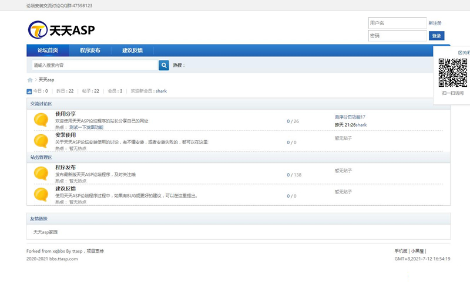The height and width of the screenshot is (282, 470).
Task: Click the chat bubble icon for 程序发布
Action: pos(41,173)
